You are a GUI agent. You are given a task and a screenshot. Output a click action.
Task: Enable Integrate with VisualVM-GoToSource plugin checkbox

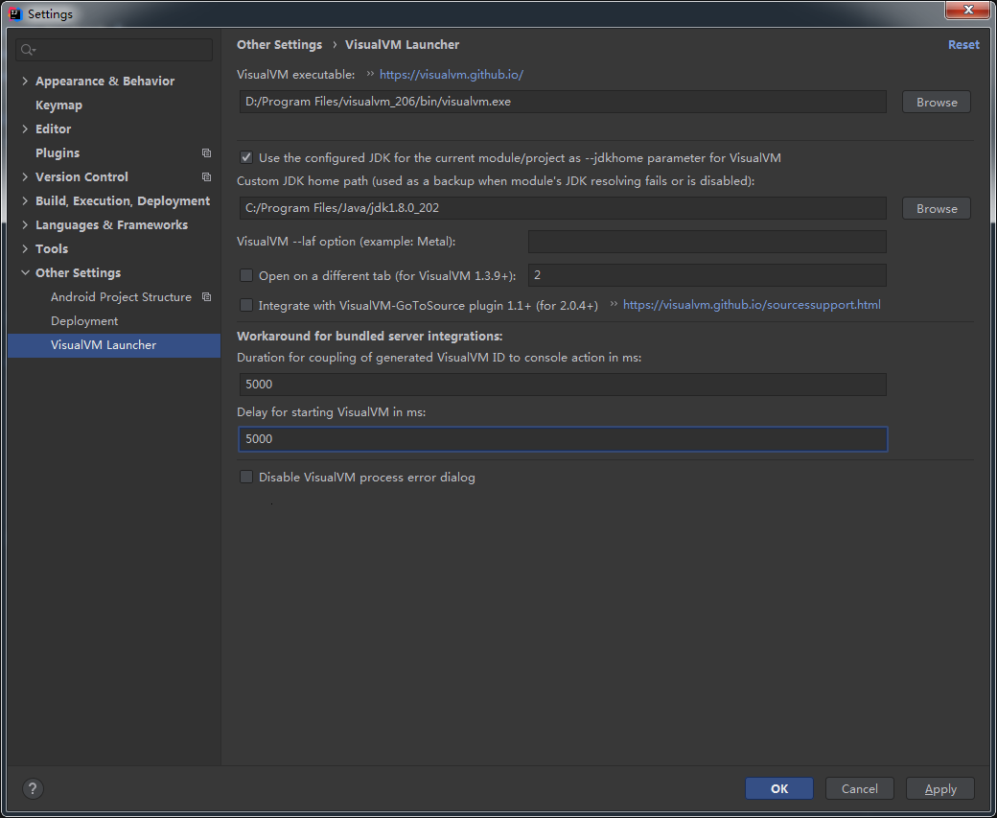(x=246, y=305)
